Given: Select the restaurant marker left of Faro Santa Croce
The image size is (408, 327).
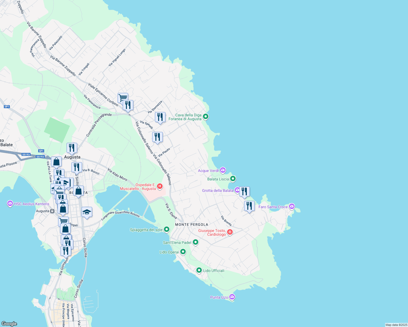Looking at the screenshot, I should click(x=249, y=206).
